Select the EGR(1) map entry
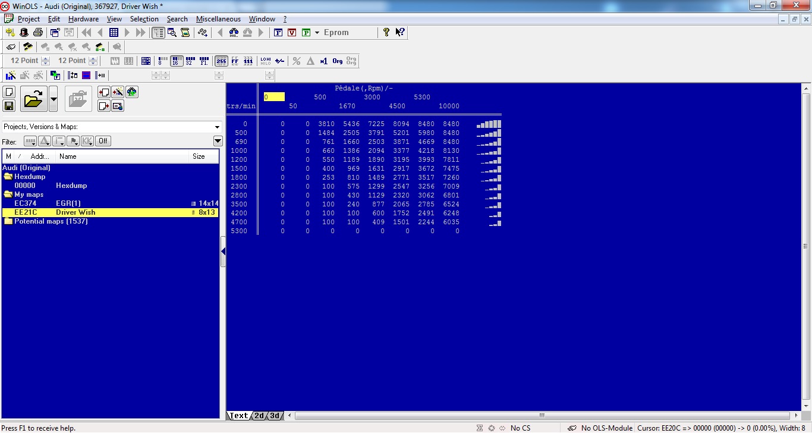 tap(68, 203)
